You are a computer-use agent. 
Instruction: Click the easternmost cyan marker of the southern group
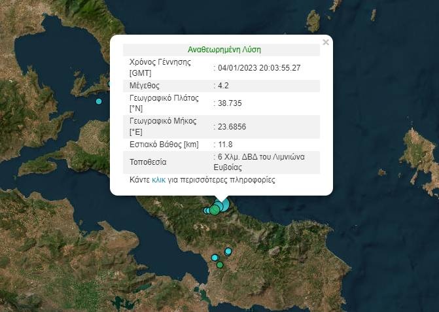[x=228, y=251]
